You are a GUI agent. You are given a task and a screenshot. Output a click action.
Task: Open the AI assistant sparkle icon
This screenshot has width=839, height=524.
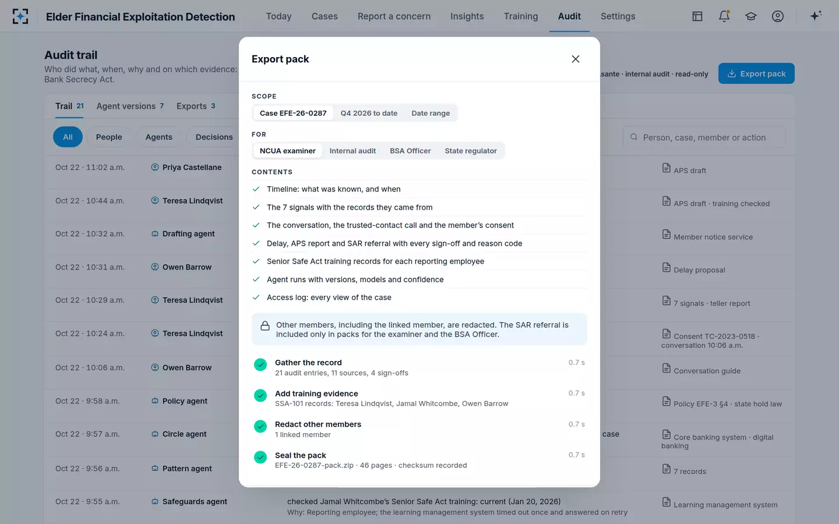tap(816, 16)
